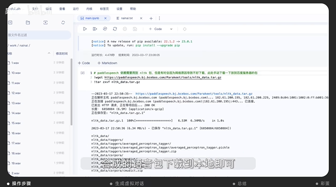Open the tab bar more-options menu

coord(159,18)
